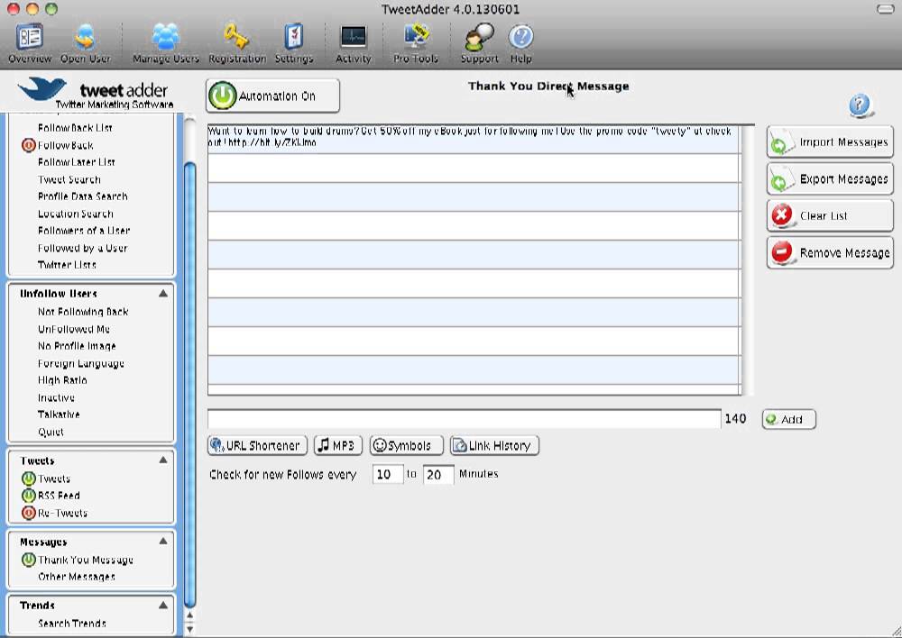Image resolution: width=902 pixels, height=638 pixels.
Task: Select Follow Back List in sidebar
Action: coord(75,128)
